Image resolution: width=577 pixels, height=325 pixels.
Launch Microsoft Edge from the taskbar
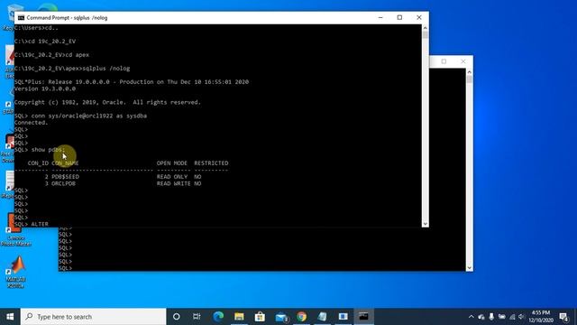tap(218, 317)
